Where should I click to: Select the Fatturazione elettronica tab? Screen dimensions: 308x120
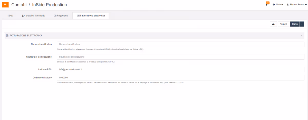click(91, 16)
